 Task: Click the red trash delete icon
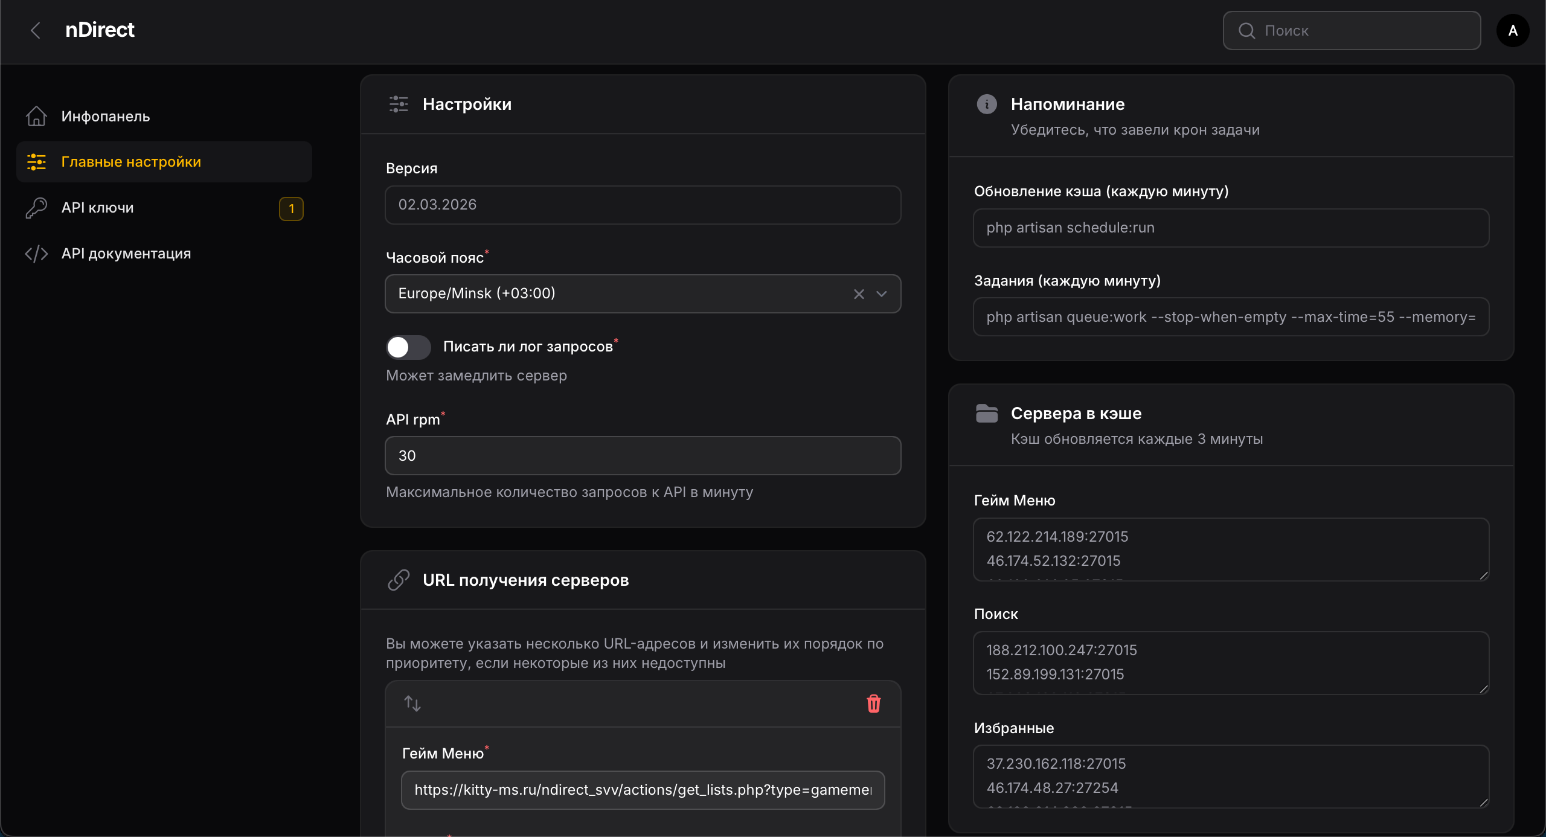(873, 704)
